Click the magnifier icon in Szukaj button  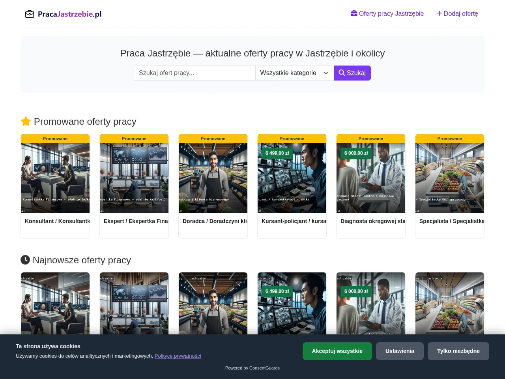[342, 73]
